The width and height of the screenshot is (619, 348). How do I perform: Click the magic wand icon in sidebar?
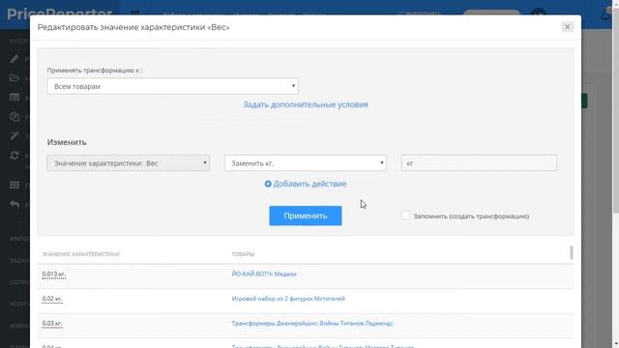pyautogui.click(x=15, y=135)
